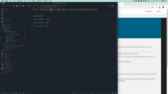Collapse the src folder
Screen dimensions: 168x94
tap(13, 22)
